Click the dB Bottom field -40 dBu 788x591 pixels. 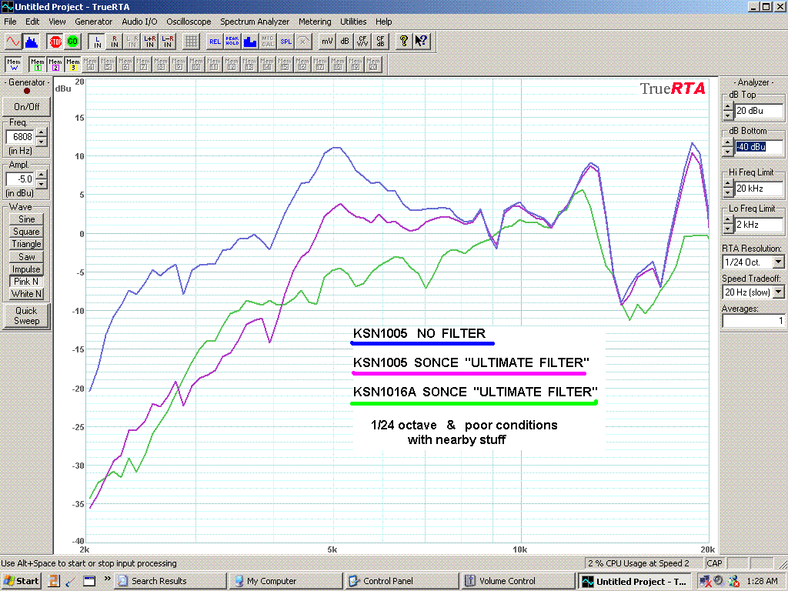click(x=759, y=147)
